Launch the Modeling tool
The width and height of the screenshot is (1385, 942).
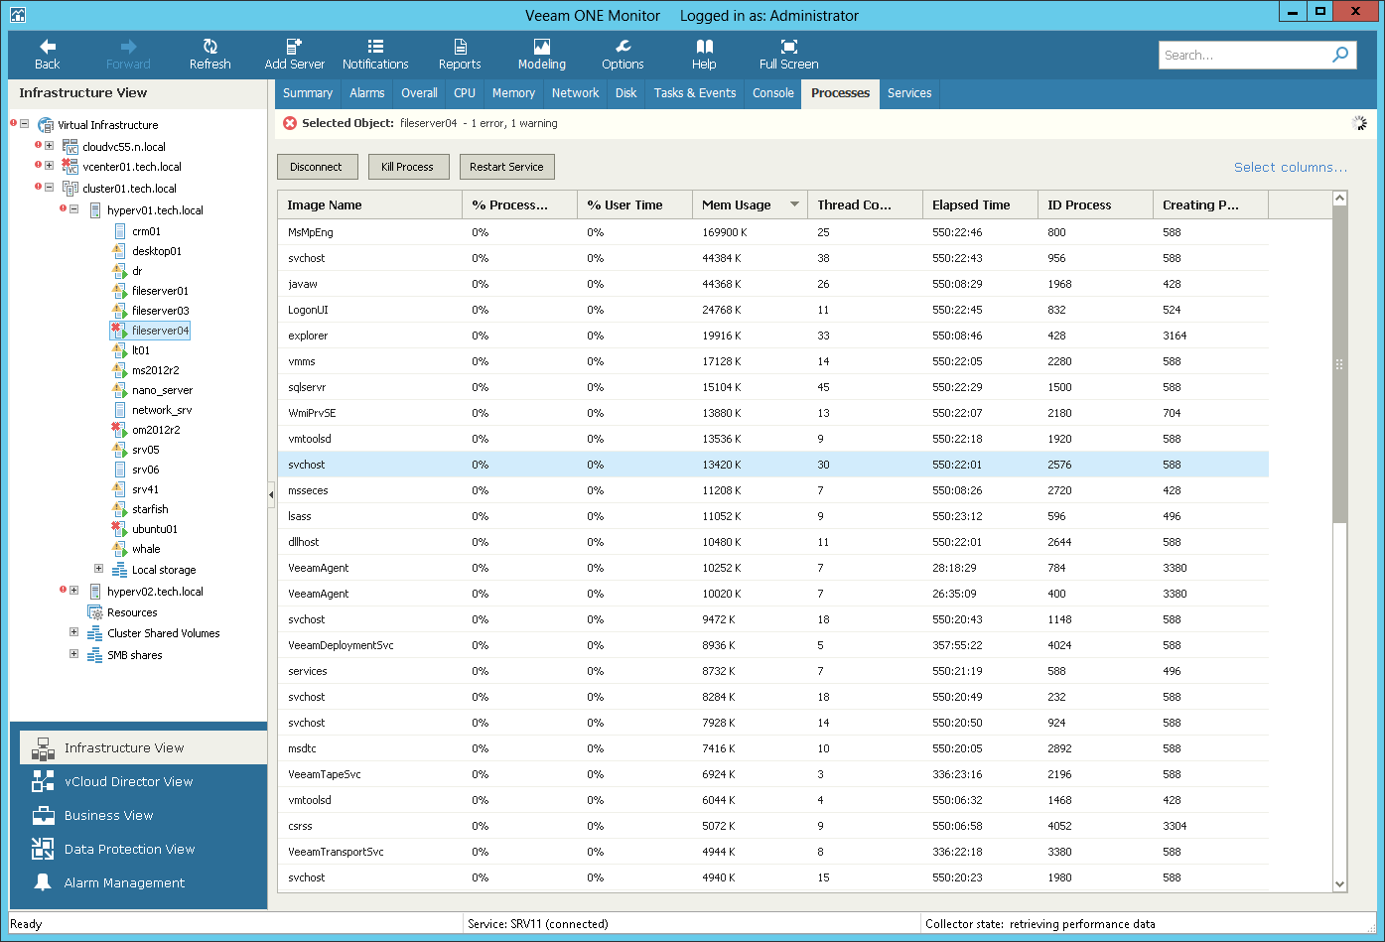coord(541,54)
